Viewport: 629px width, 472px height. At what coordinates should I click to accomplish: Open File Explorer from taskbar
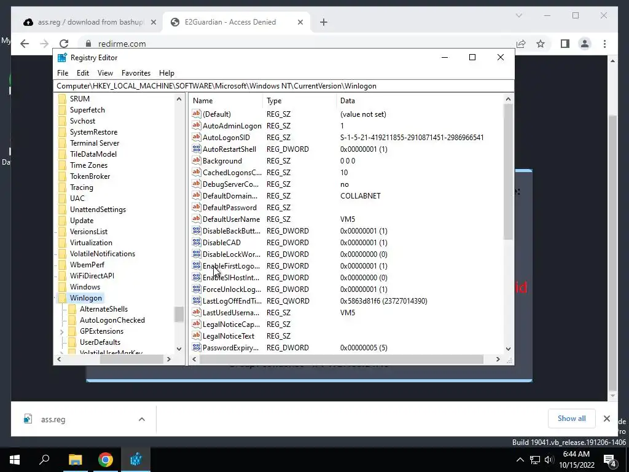[x=75, y=460]
